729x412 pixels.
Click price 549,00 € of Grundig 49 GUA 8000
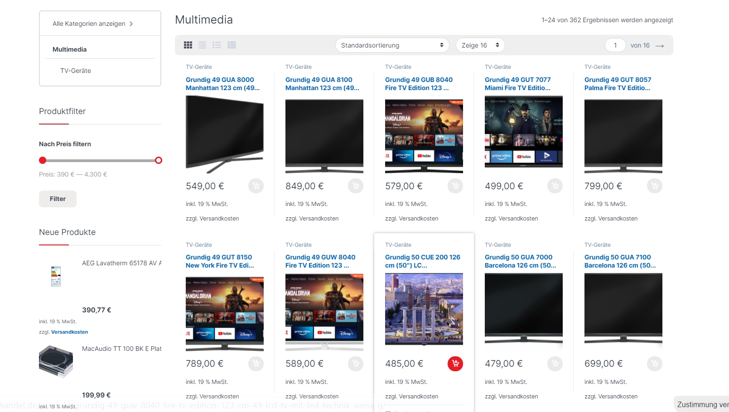pos(205,186)
